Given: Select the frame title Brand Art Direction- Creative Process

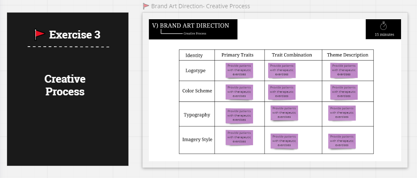Looking at the screenshot, I should click(x=200, y=6).
